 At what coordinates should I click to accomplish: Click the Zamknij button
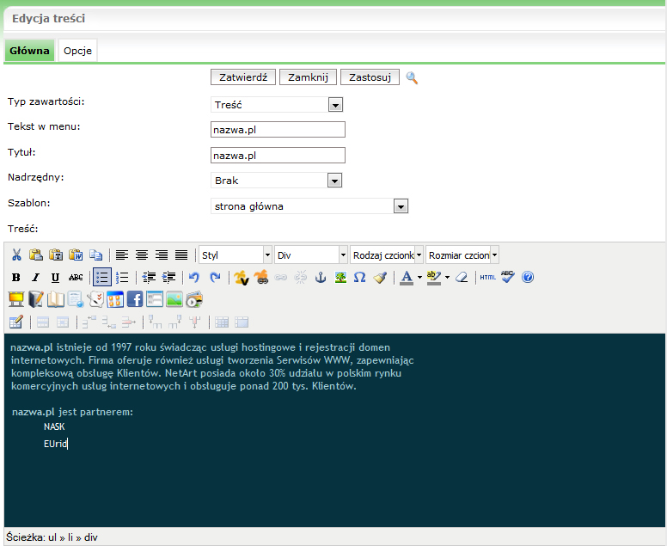pyautogui.click(x=308, y=77)
